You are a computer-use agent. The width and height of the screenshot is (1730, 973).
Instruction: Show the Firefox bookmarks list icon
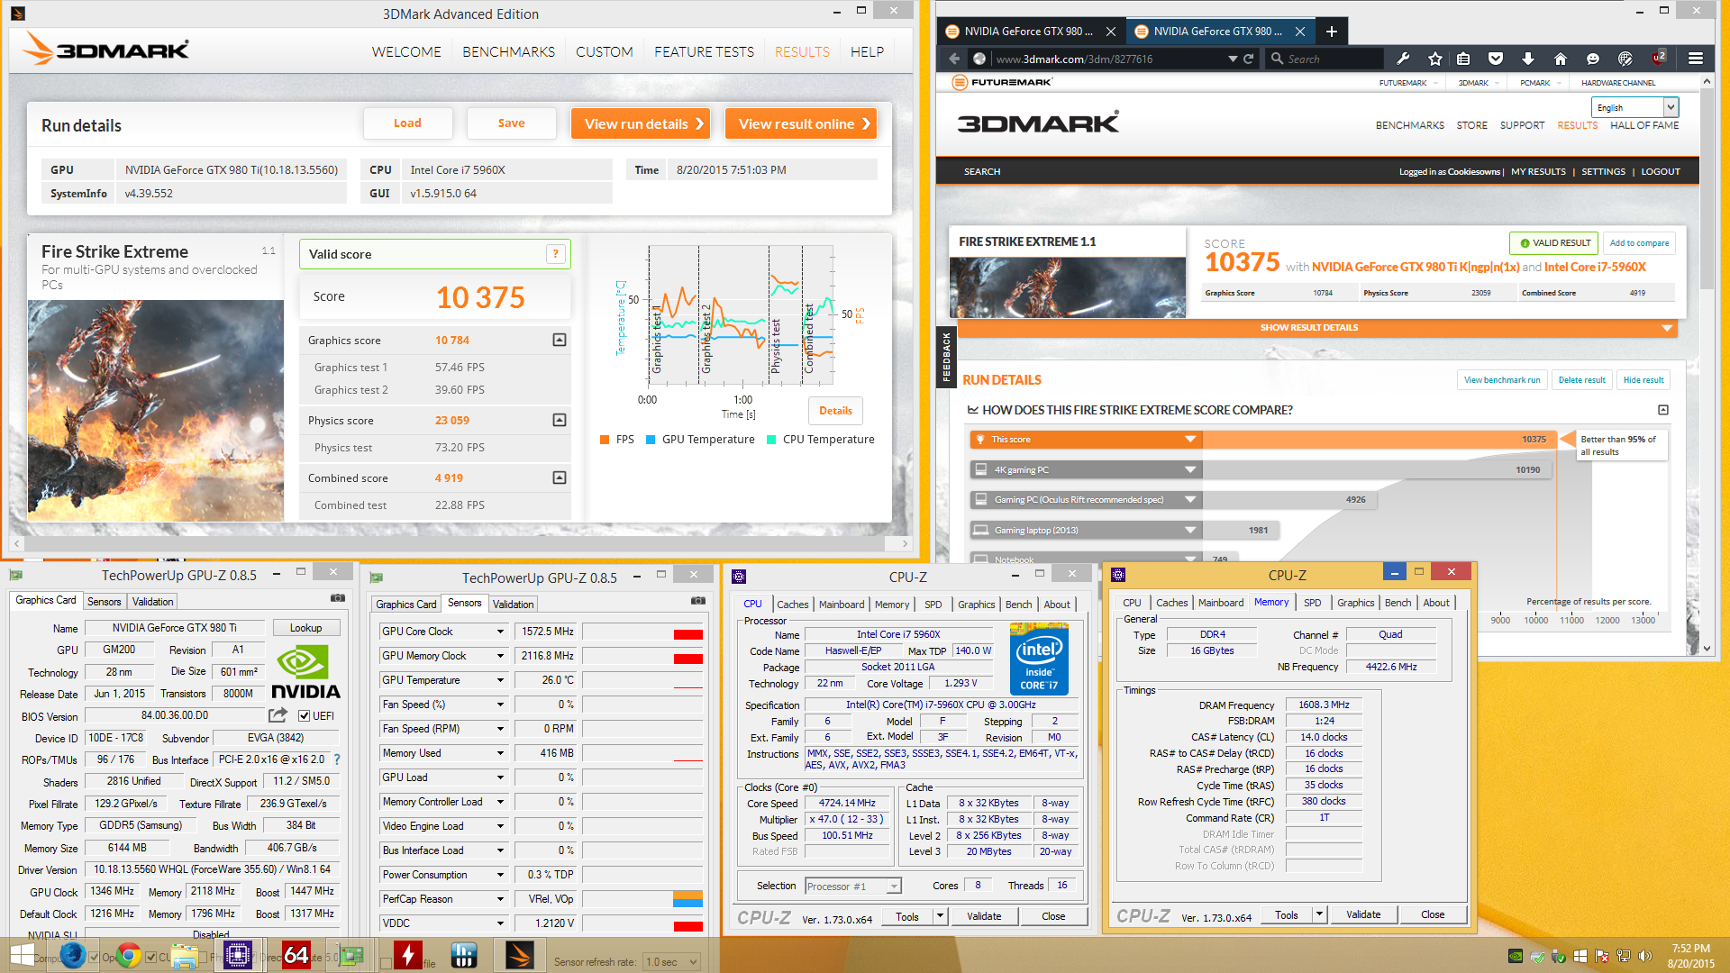pyautogui.click(x=1463, y=59)
